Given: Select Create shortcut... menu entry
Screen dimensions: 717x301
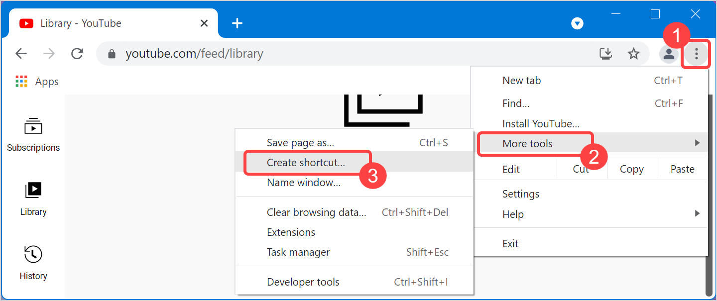Looking at the screenshot, I should (x=306, y=163).
